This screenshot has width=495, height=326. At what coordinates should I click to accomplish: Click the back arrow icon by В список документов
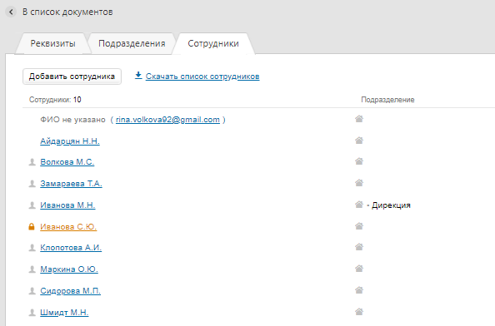click(x=11, y=12)
